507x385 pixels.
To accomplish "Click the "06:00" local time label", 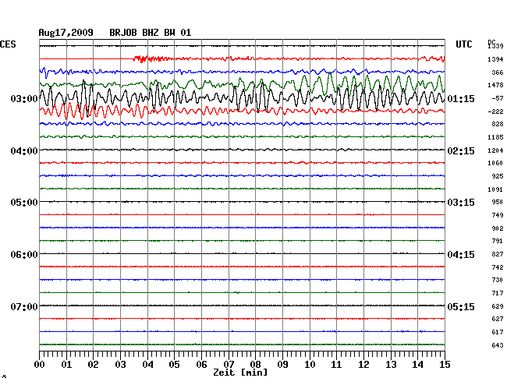I will (24, 255).
